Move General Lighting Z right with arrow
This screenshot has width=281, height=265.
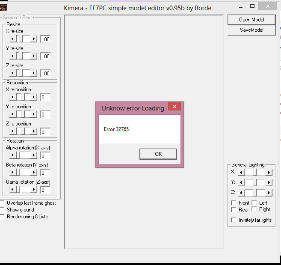point(269,193)
